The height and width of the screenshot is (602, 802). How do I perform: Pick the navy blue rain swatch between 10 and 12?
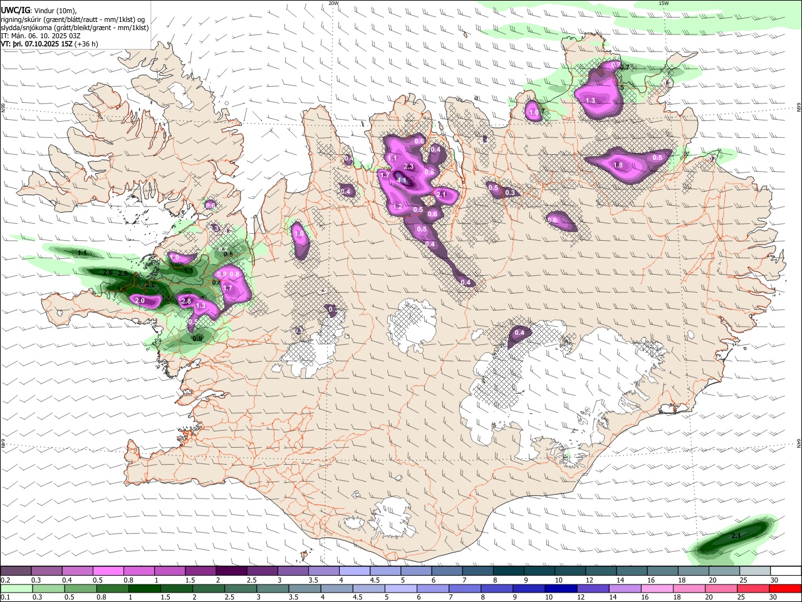(x=561, y=588)
